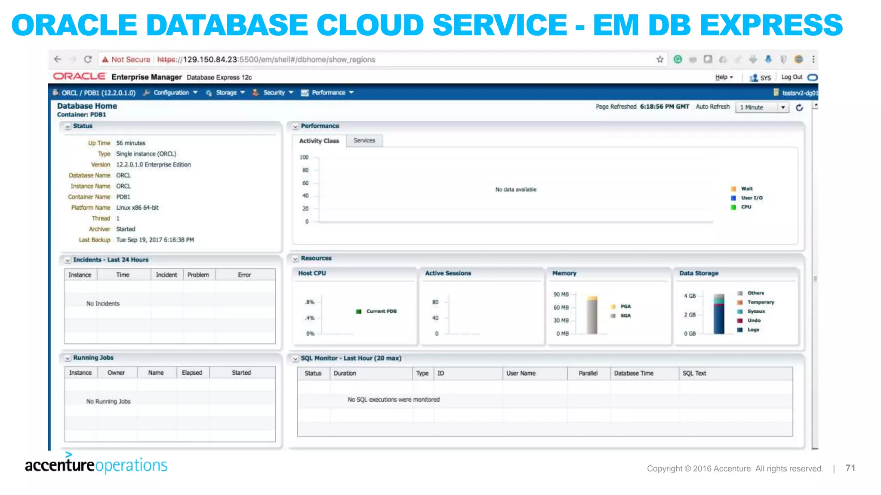Open the Storage menu
This screenshot has height=495, width=881.
pyautogui.click(x=231, y=93)
